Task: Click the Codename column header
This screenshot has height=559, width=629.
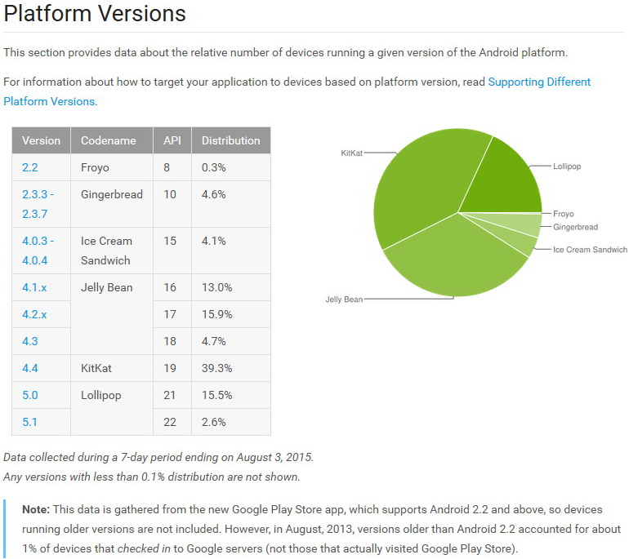Action: [x=109, y=140]
